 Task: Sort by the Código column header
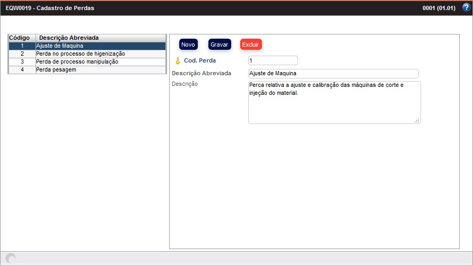[21, 38]
